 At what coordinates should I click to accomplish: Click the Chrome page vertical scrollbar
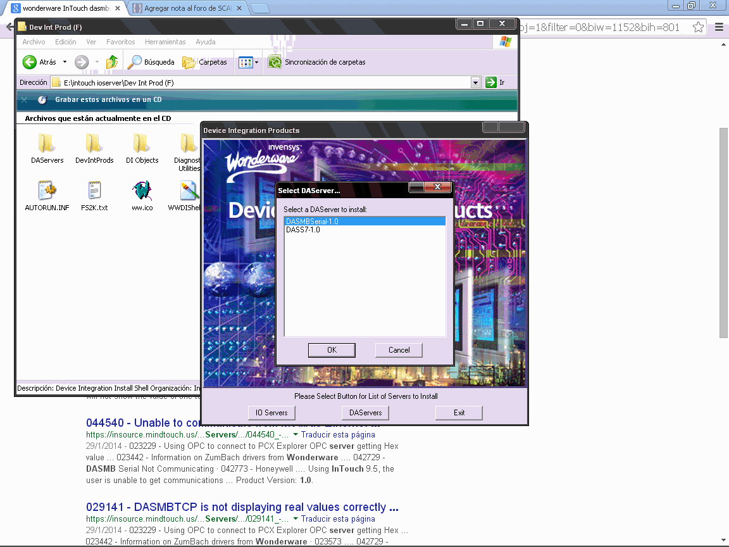point(723,232)
